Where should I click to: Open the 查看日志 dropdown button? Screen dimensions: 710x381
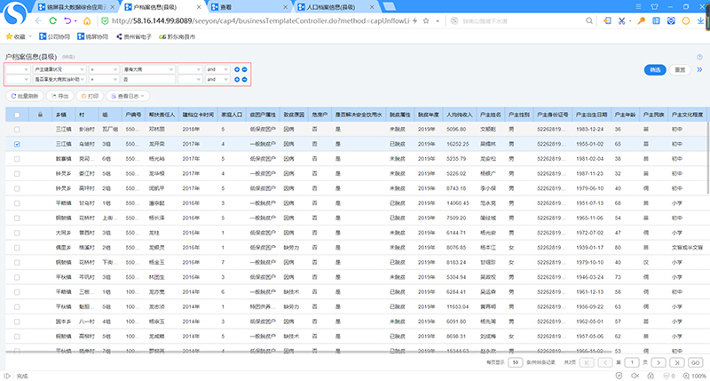coord(128,96)
